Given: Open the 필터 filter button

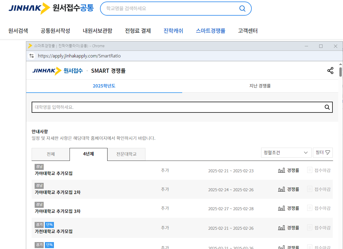Looking at the screenshot, I should tap(323, 153).
